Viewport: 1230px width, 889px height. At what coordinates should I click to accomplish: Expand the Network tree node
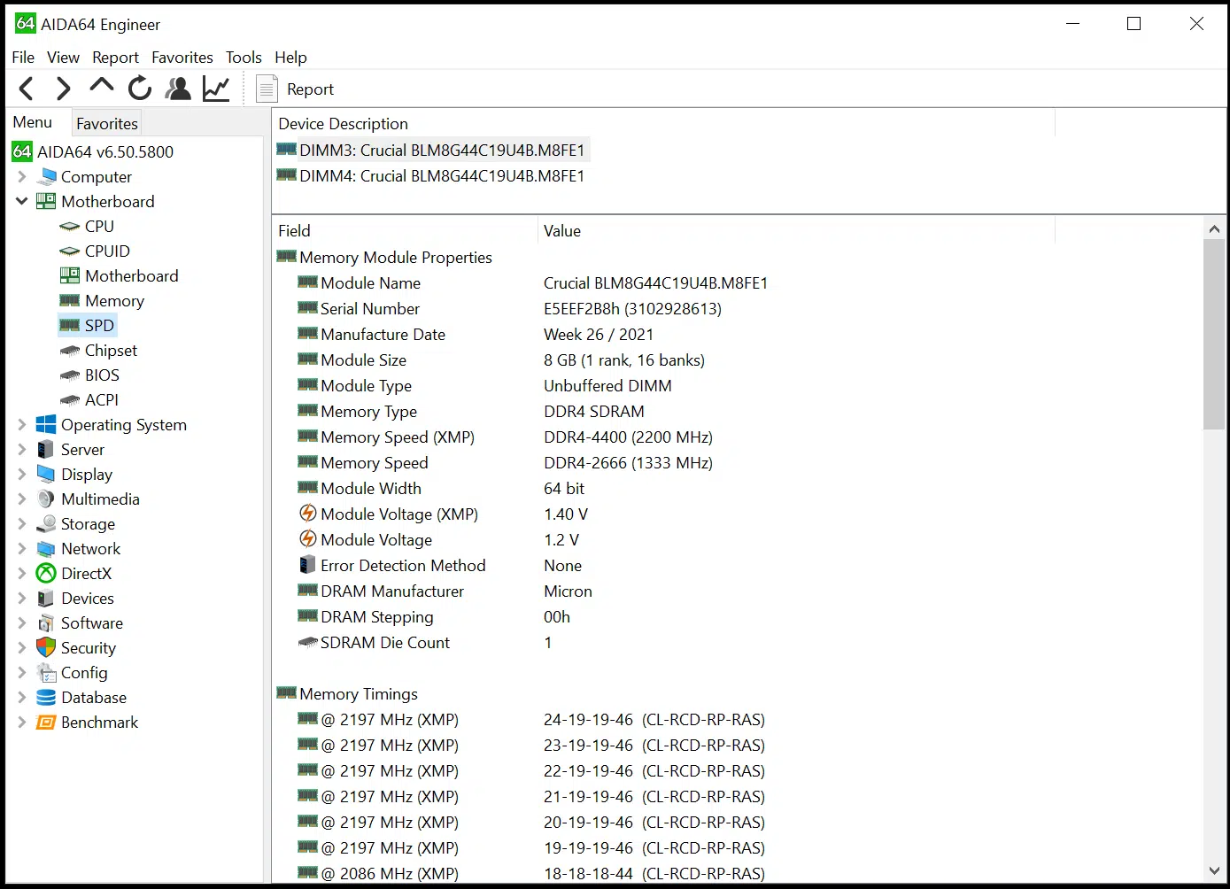22,549
